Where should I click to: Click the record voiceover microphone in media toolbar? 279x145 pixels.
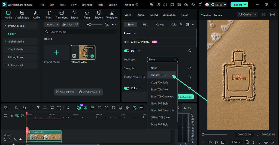(71, 24)
